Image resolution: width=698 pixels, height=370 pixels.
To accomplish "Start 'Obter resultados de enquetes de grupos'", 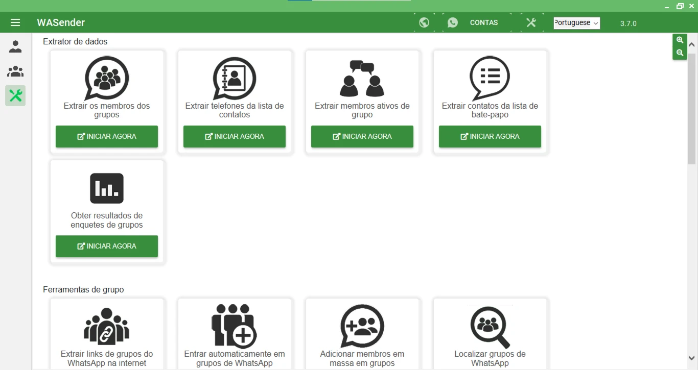I will pos(107,246).
